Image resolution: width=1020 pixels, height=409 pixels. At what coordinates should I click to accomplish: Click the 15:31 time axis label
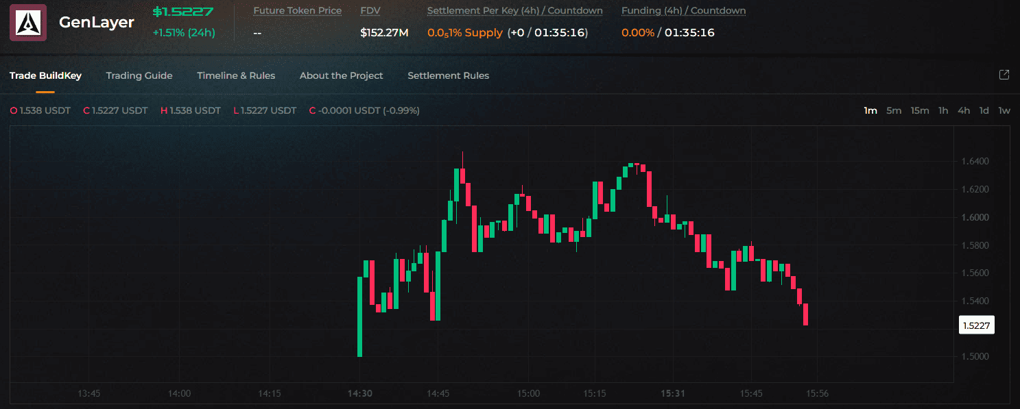(x=673, y=394)
